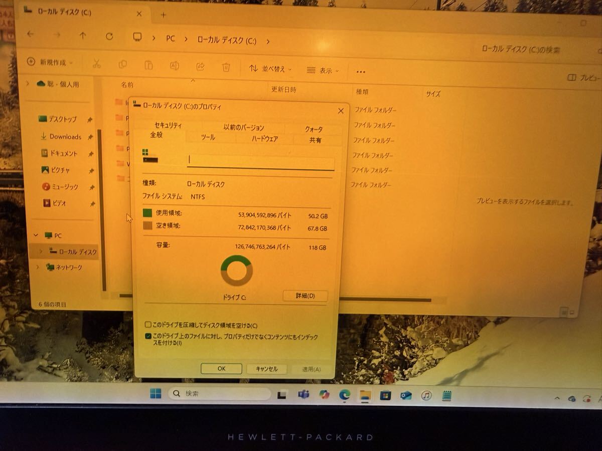The width and height of the screenshot is (602, 451).
Task: Open the three-dots See more menu
Action: [361, 72]
